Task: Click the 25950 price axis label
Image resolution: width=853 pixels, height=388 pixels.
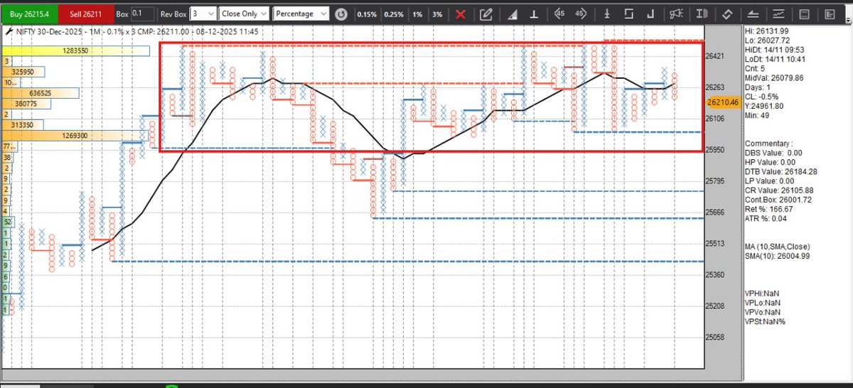Action: pos(715,150)
